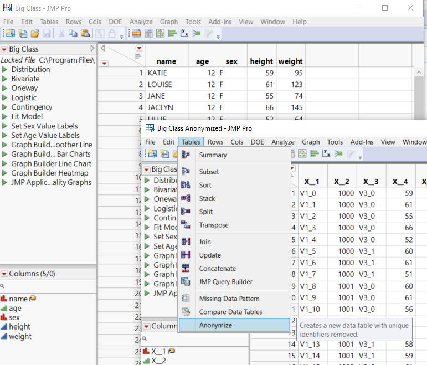Select the weight column in Columns list
The height and width of the screenshot is (365, 427).
point(20,336)
